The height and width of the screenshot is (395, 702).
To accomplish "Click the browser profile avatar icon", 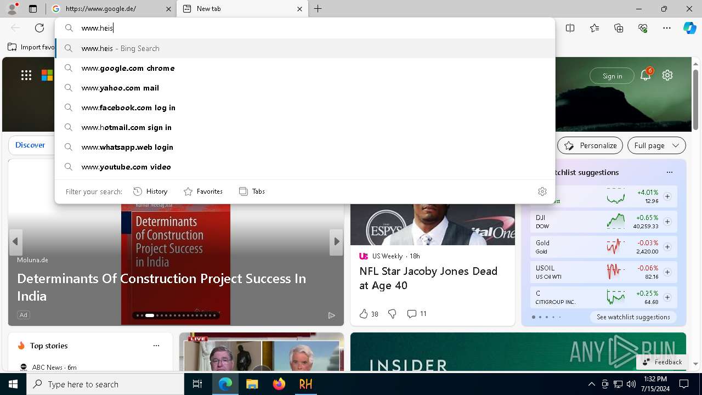I will click(x=12, y=9).
